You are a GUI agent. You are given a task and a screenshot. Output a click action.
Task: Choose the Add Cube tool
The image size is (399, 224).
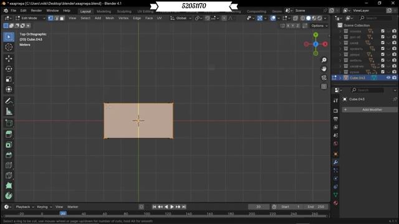[9, 123]
